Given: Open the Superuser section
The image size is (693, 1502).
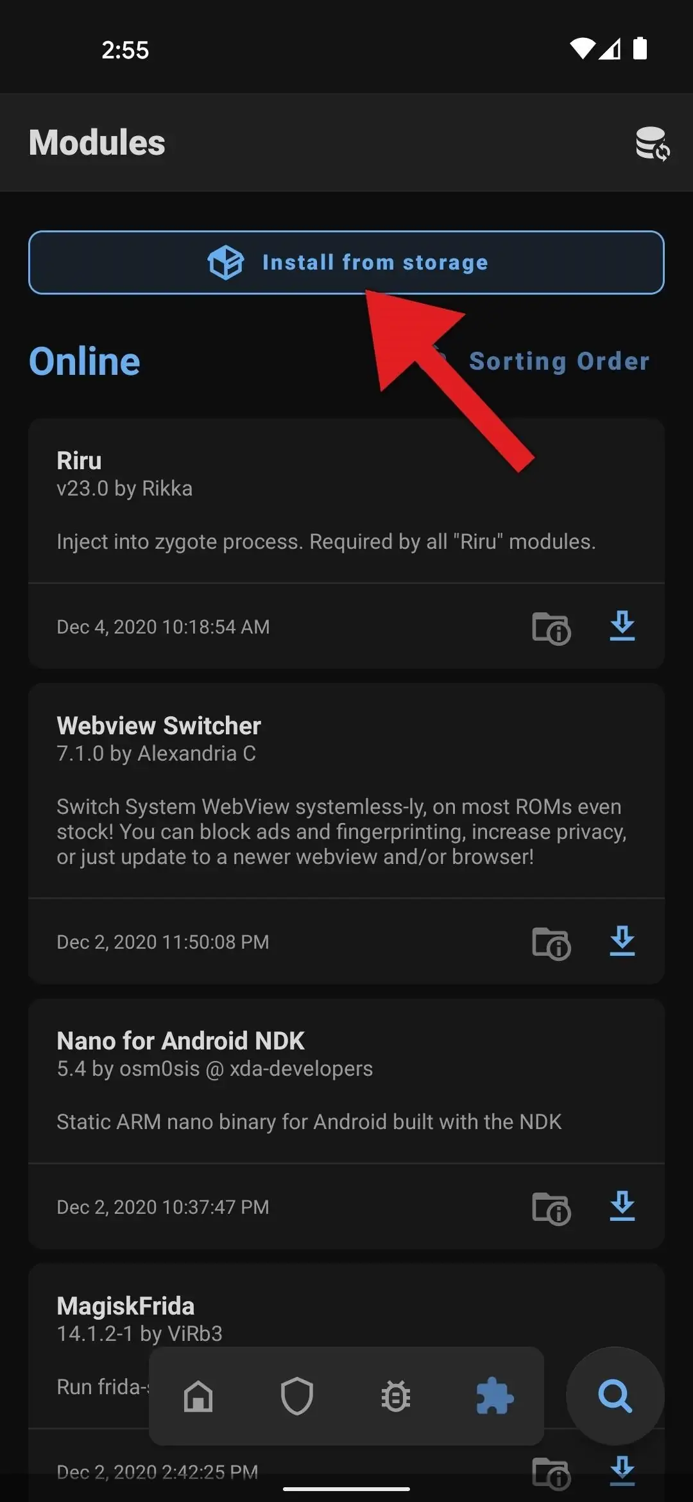Looking at the screenshot, I should (x=297, y=1395).
